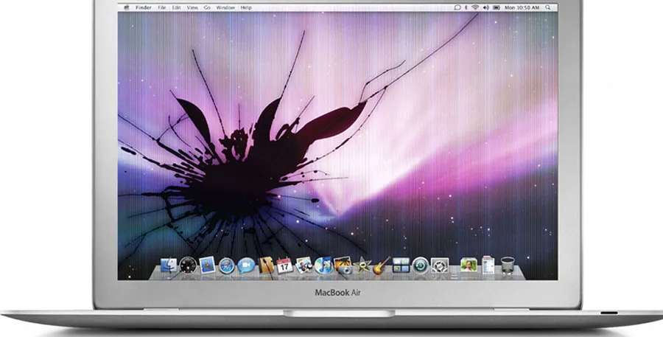Open System Preferences gear in dock
663x337 pixels.
tap(440, 266)
